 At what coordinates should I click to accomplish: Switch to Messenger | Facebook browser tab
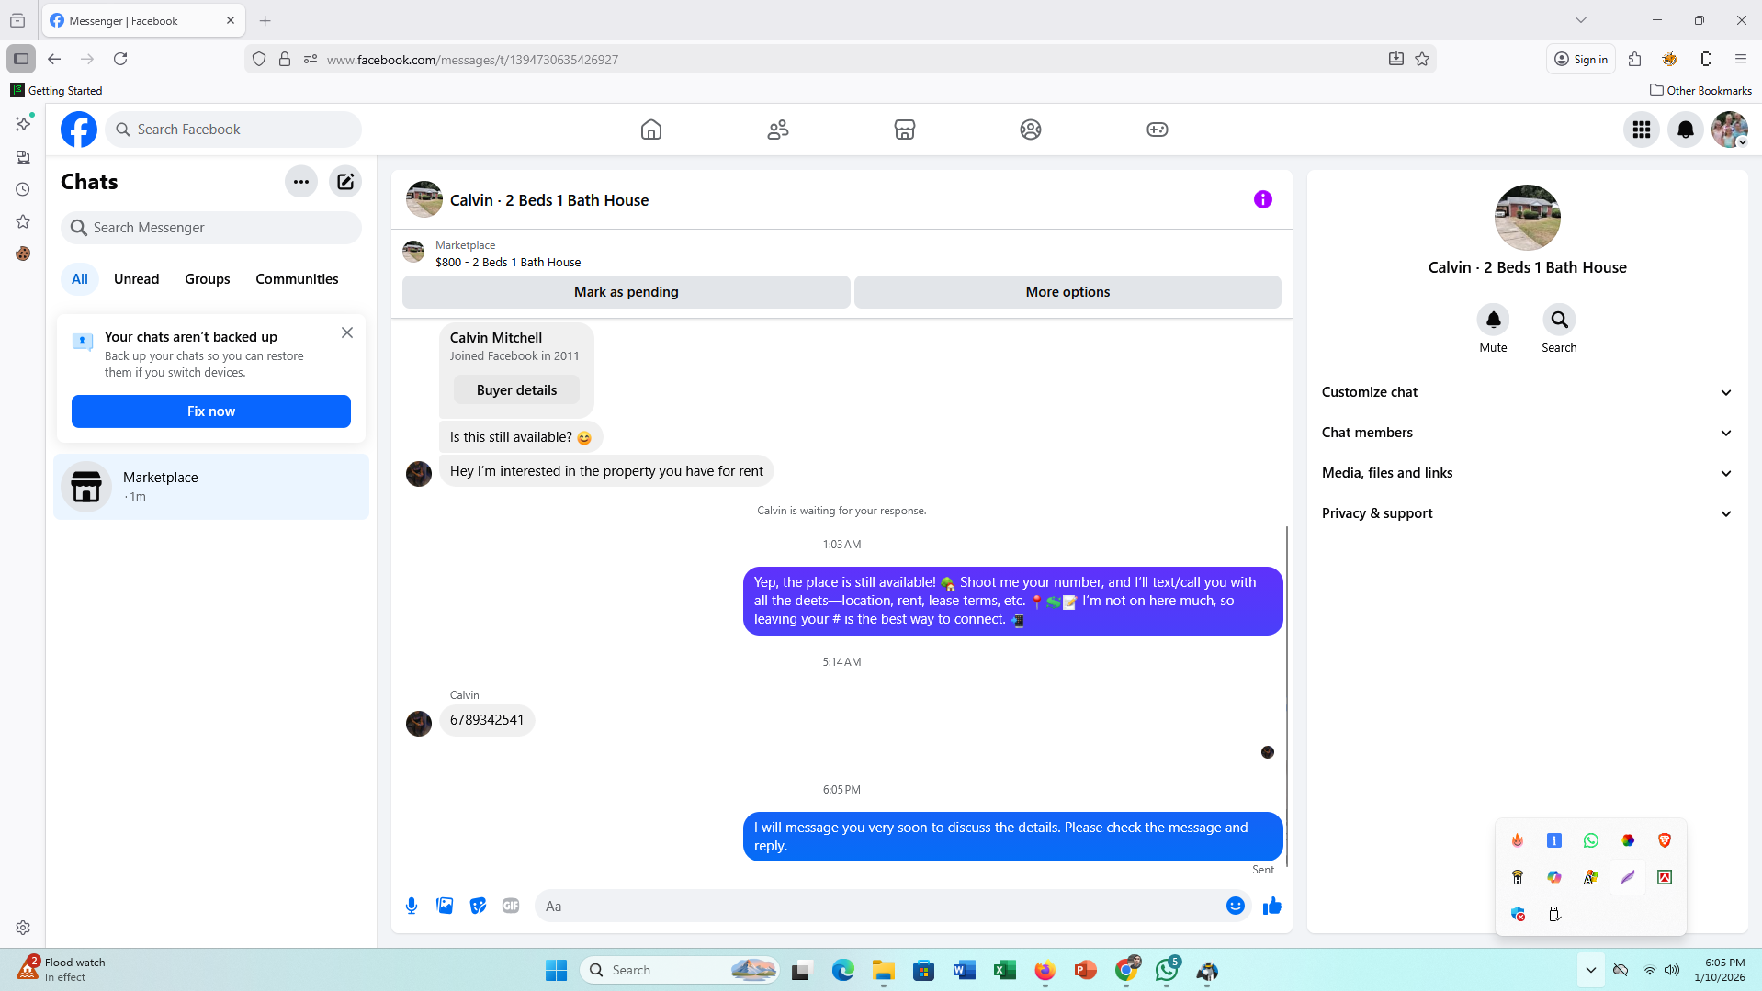[x=143, y=20]
